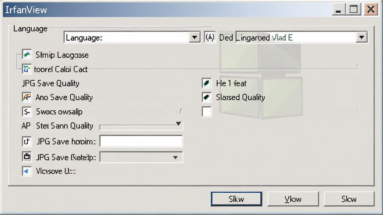
Task: Click the toorel Caloi Cact label
Action: [x=61, y=69]
